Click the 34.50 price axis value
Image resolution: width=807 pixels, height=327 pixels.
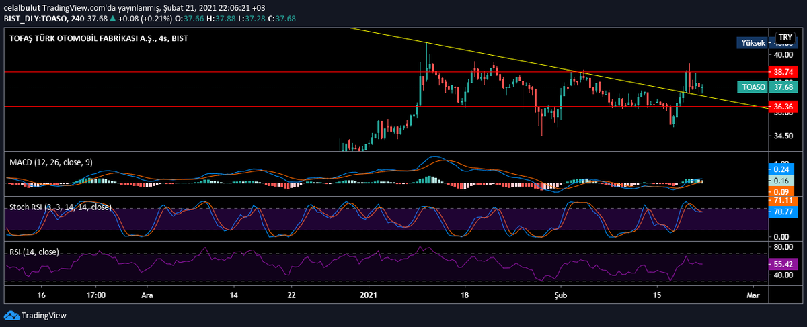click(x=783, y=136)
